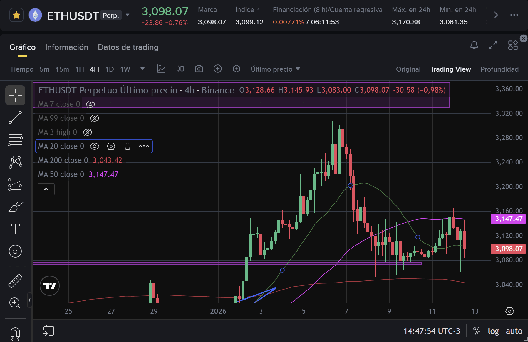The image size is (528, 342).
Task: Open the Datos de trading tab
Action: (x=128, y=47)
